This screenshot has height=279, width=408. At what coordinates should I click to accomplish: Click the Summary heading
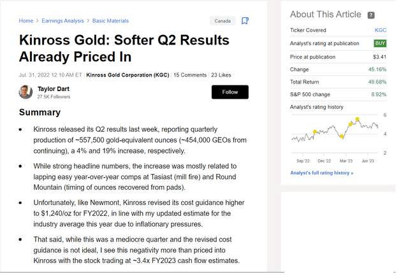point(40,113)
